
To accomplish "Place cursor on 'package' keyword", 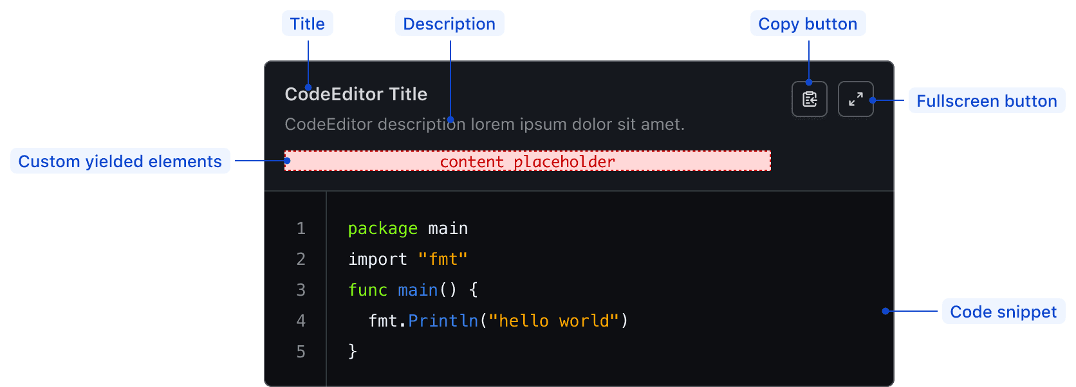I will (382, 229).
